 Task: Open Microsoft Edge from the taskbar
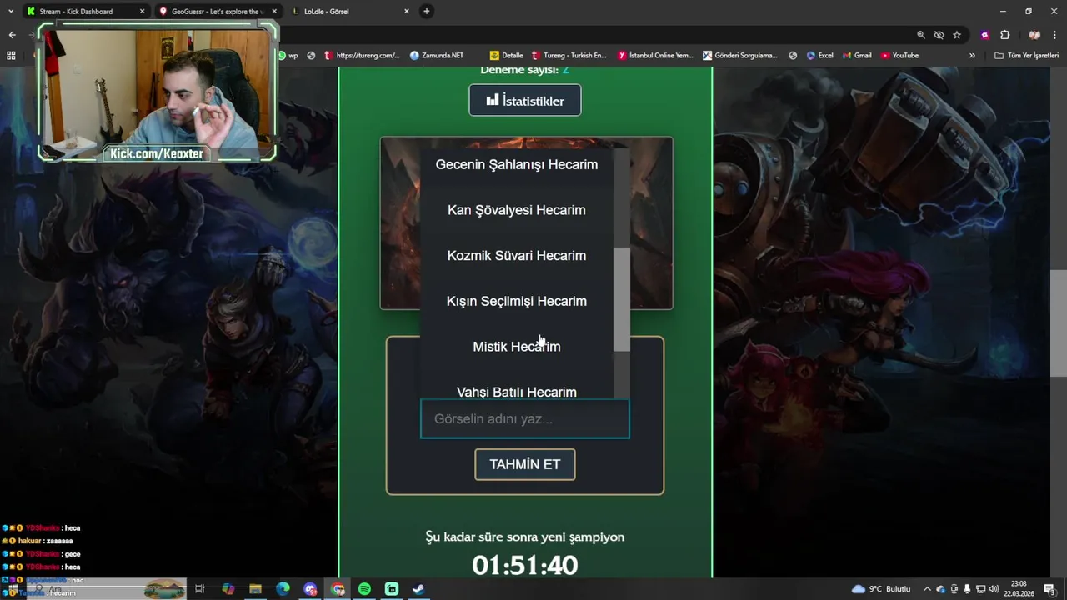[283, 589]
